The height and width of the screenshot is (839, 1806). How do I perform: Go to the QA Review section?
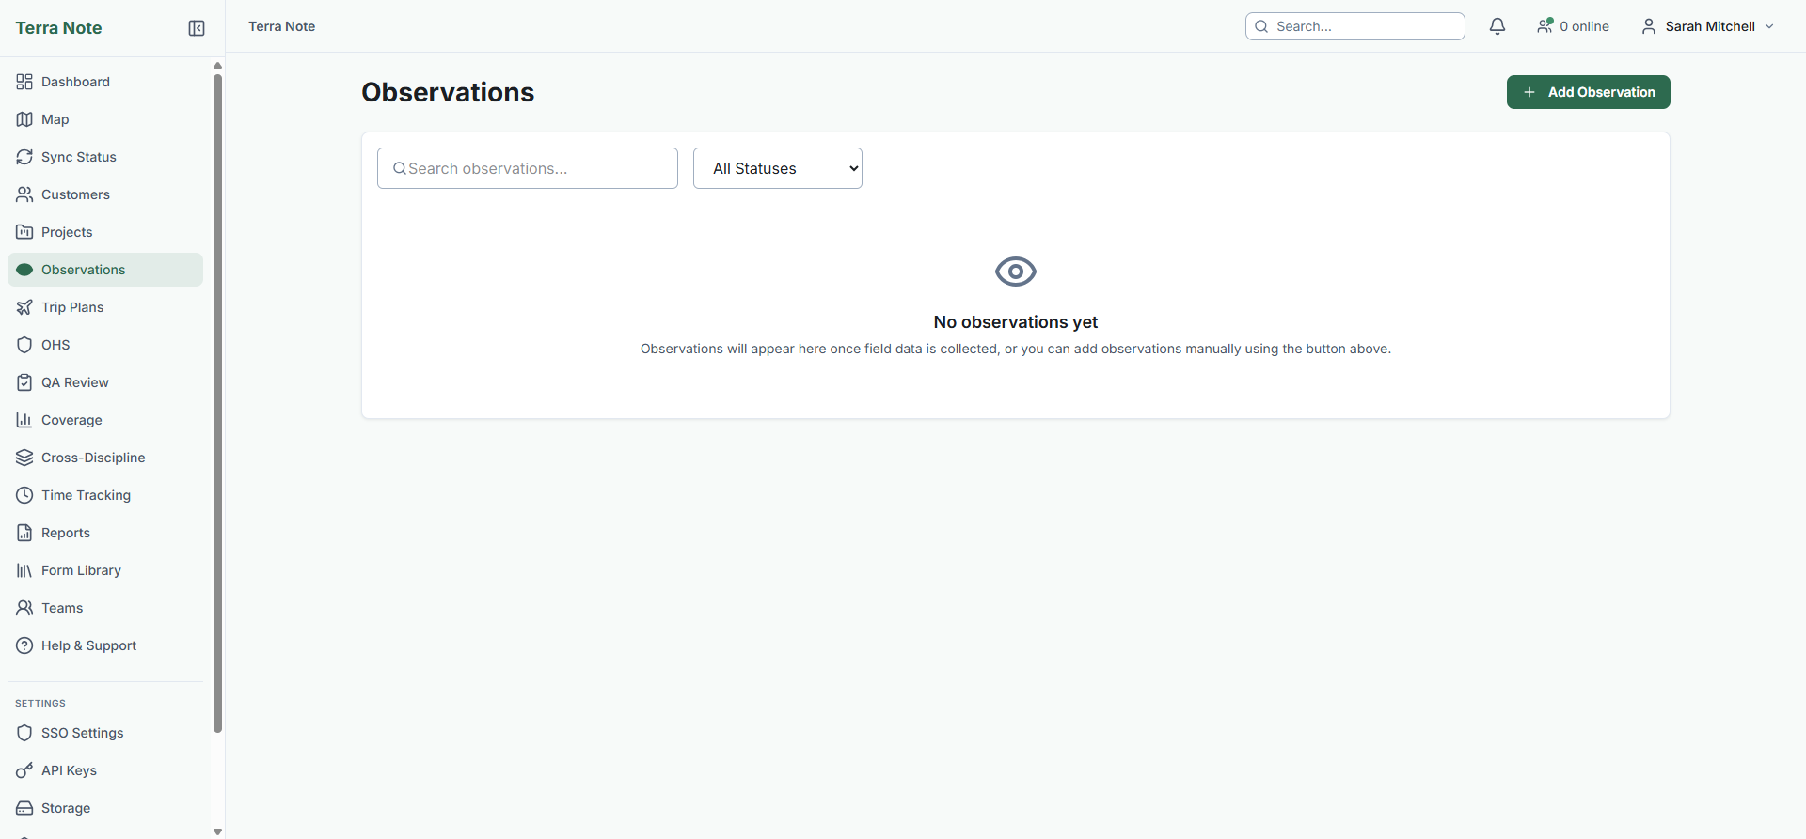[74, 382]
